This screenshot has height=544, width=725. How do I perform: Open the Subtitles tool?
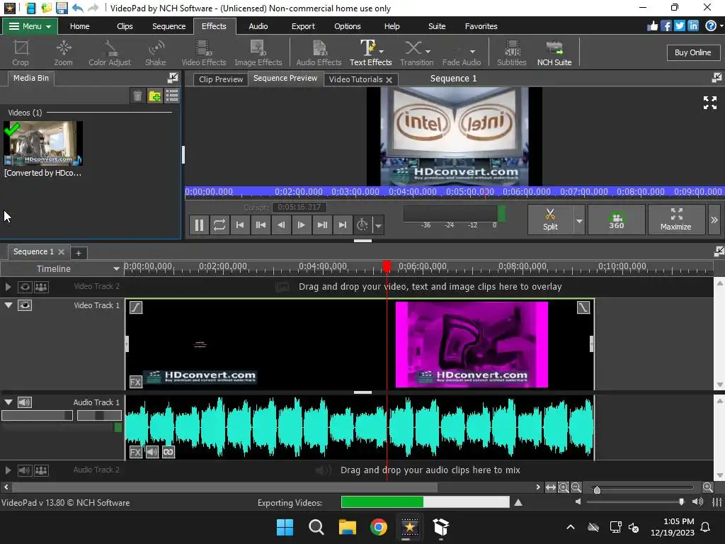[x=511, y=52]
